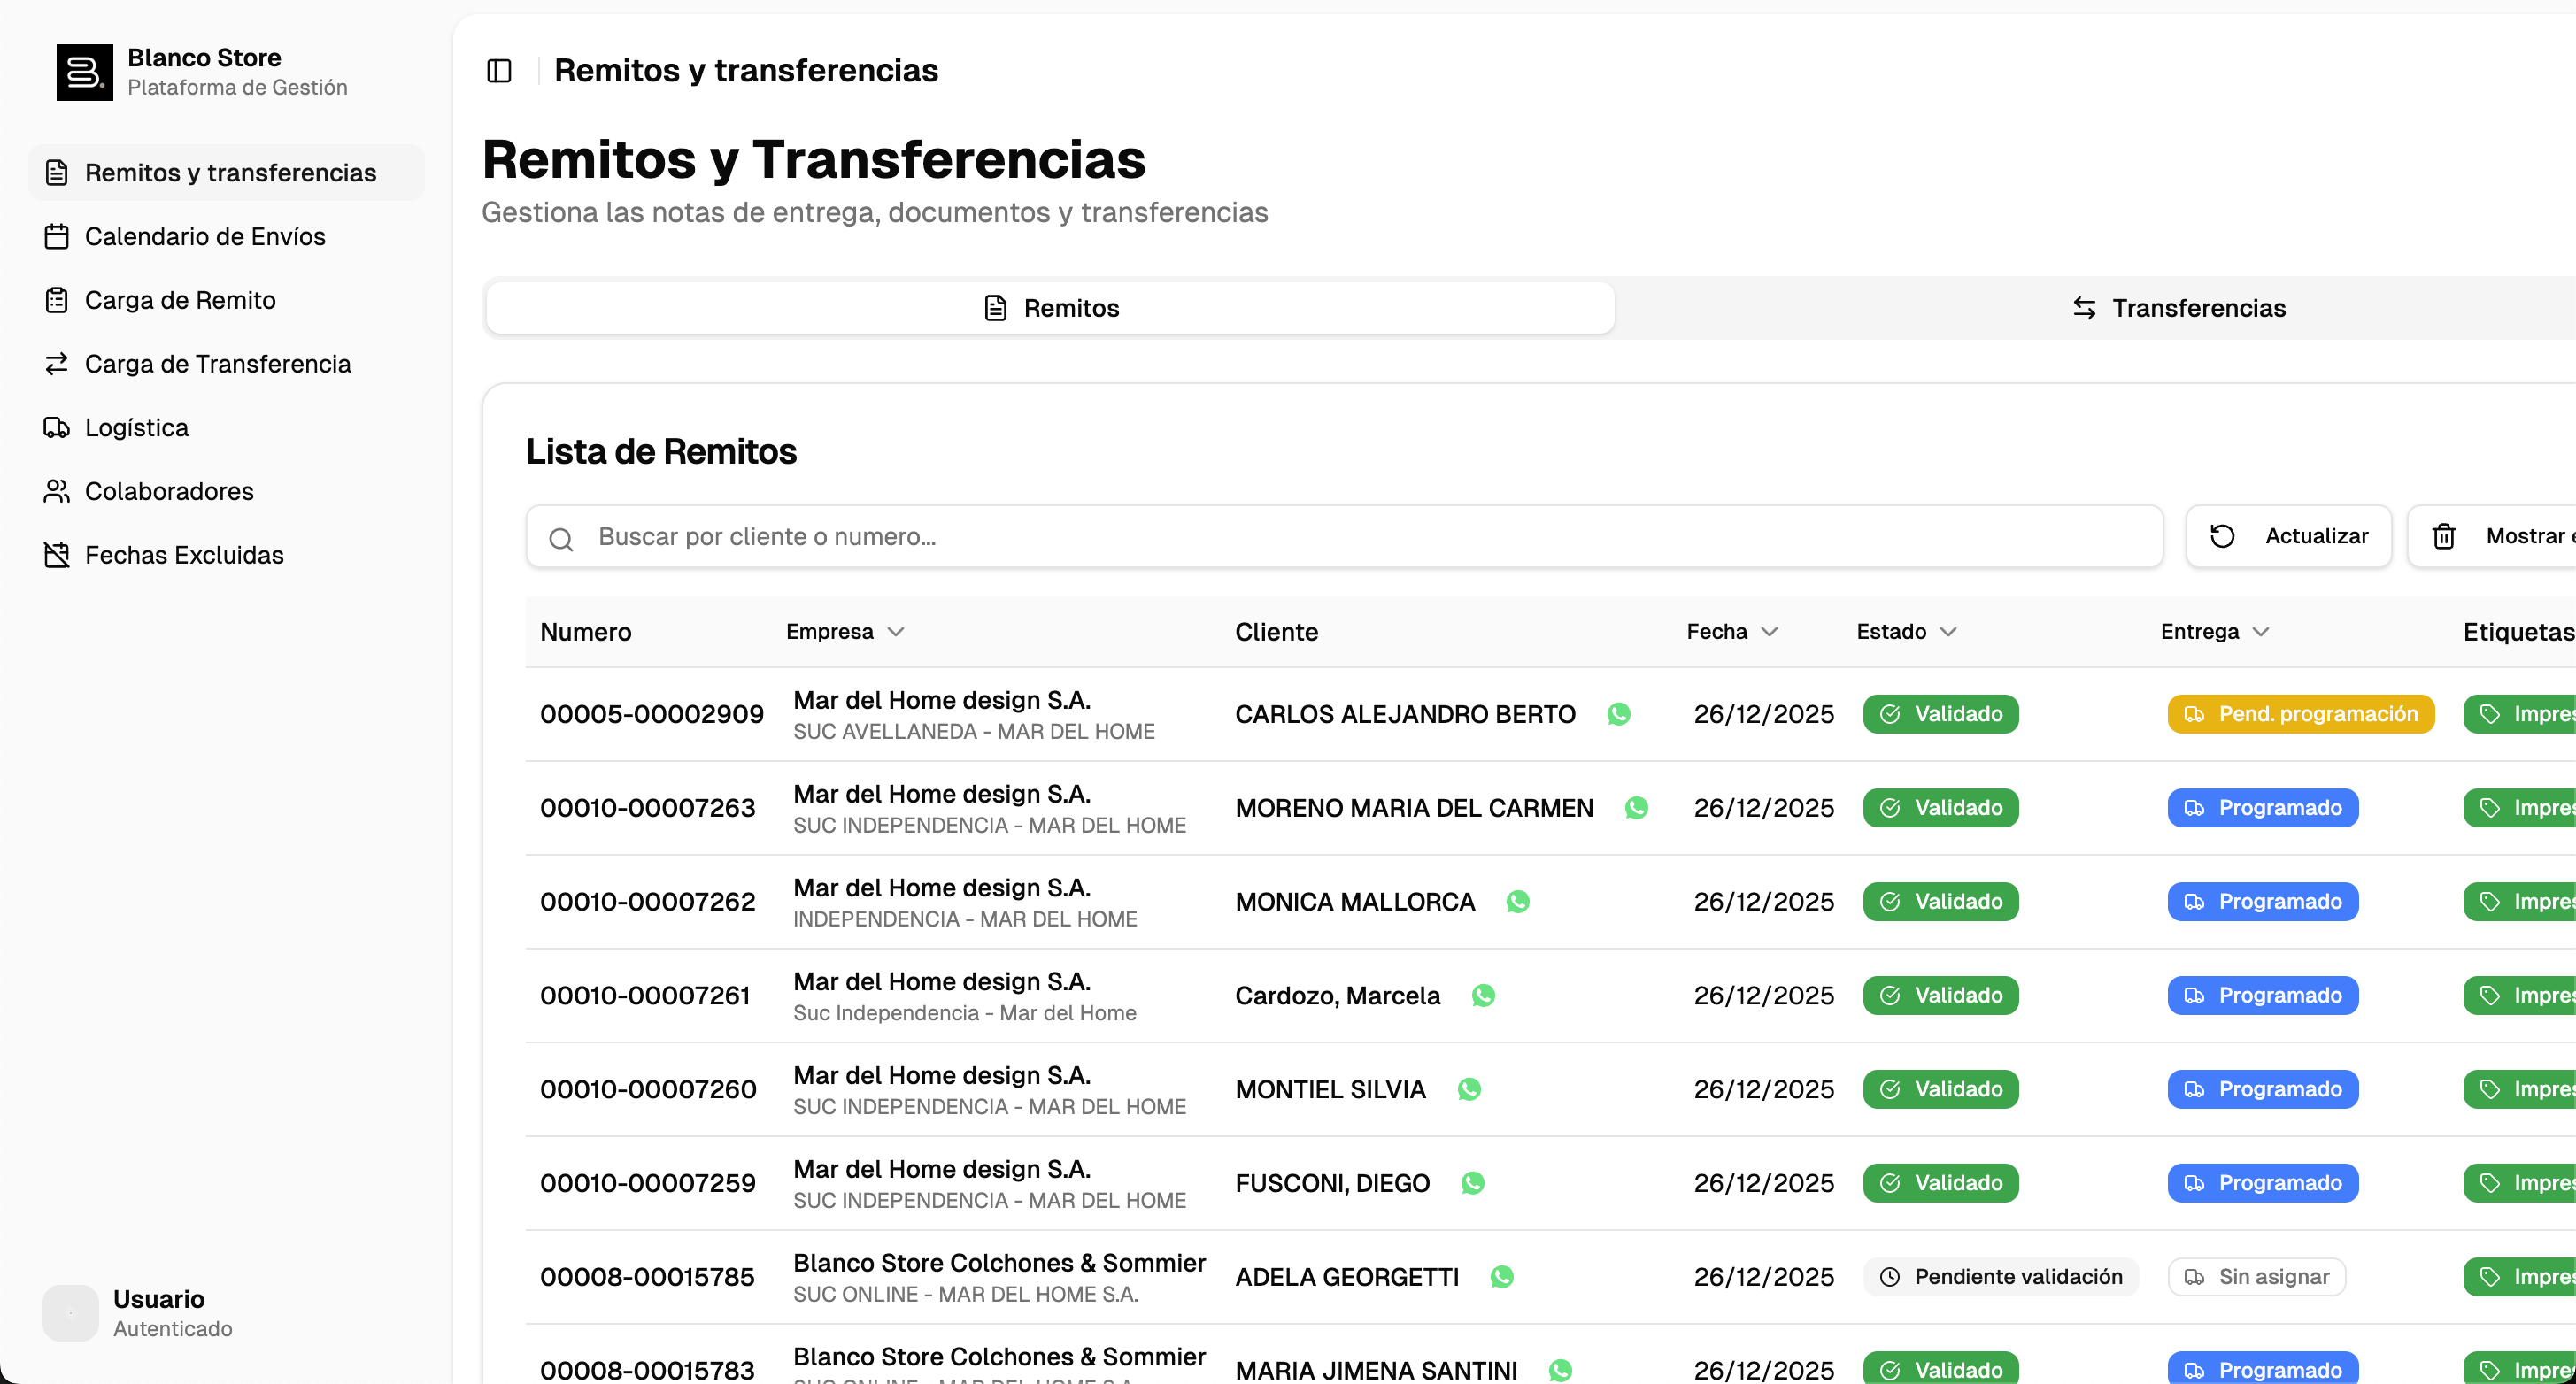Screen dimensions: 2576x1384
Task: Click the Sin asignar delivery badge
Action: click(x=2256, y=1277)
